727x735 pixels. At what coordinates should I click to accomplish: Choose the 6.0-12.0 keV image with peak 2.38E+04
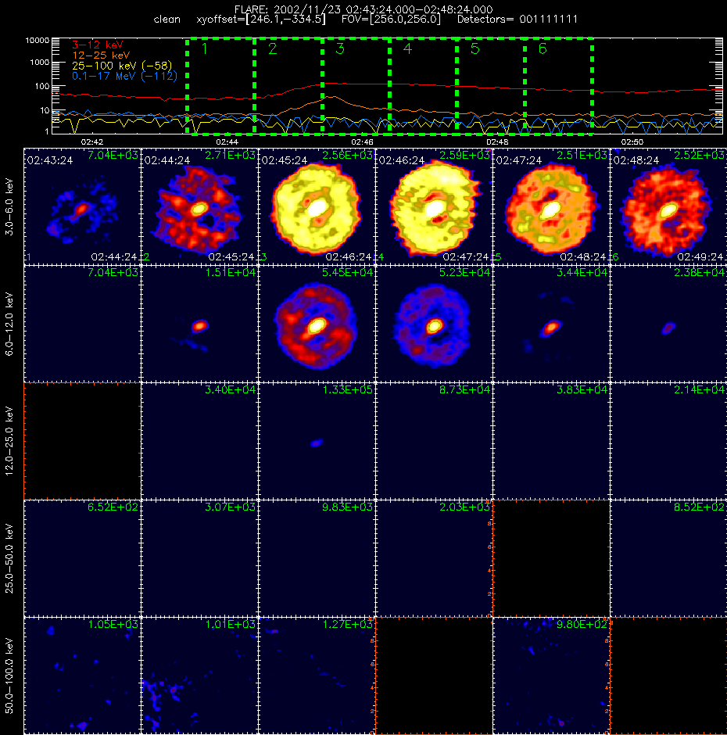pyautogui.click(x=668, y=324)
